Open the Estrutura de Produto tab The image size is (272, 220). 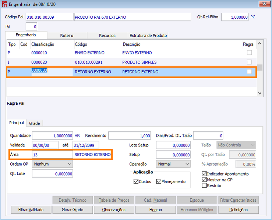click(148, 36)
